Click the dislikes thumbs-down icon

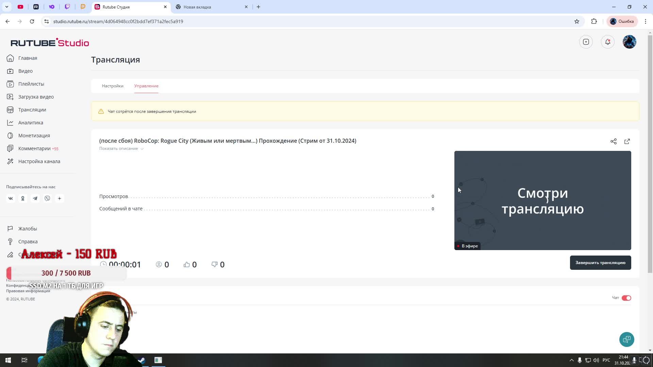click(x=215, y=264)
